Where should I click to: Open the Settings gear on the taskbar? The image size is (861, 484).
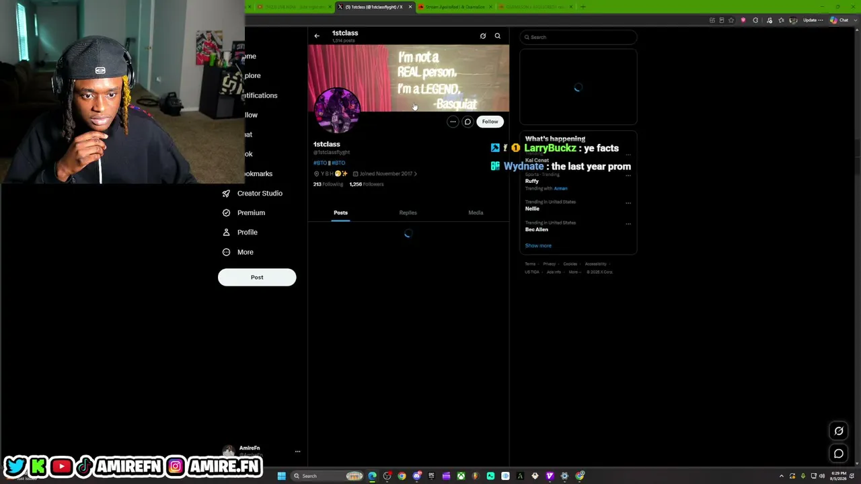click(564, 476)
